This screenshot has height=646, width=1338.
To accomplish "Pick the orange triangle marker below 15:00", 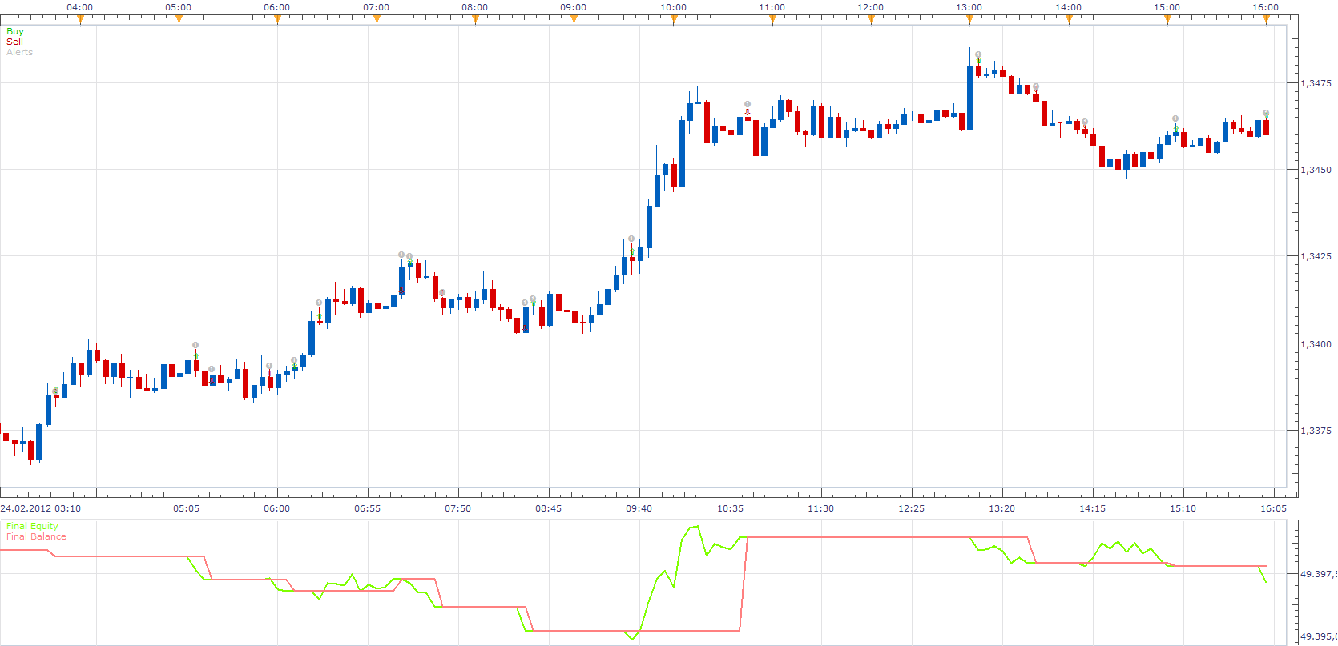I will tap(1167, 20).
